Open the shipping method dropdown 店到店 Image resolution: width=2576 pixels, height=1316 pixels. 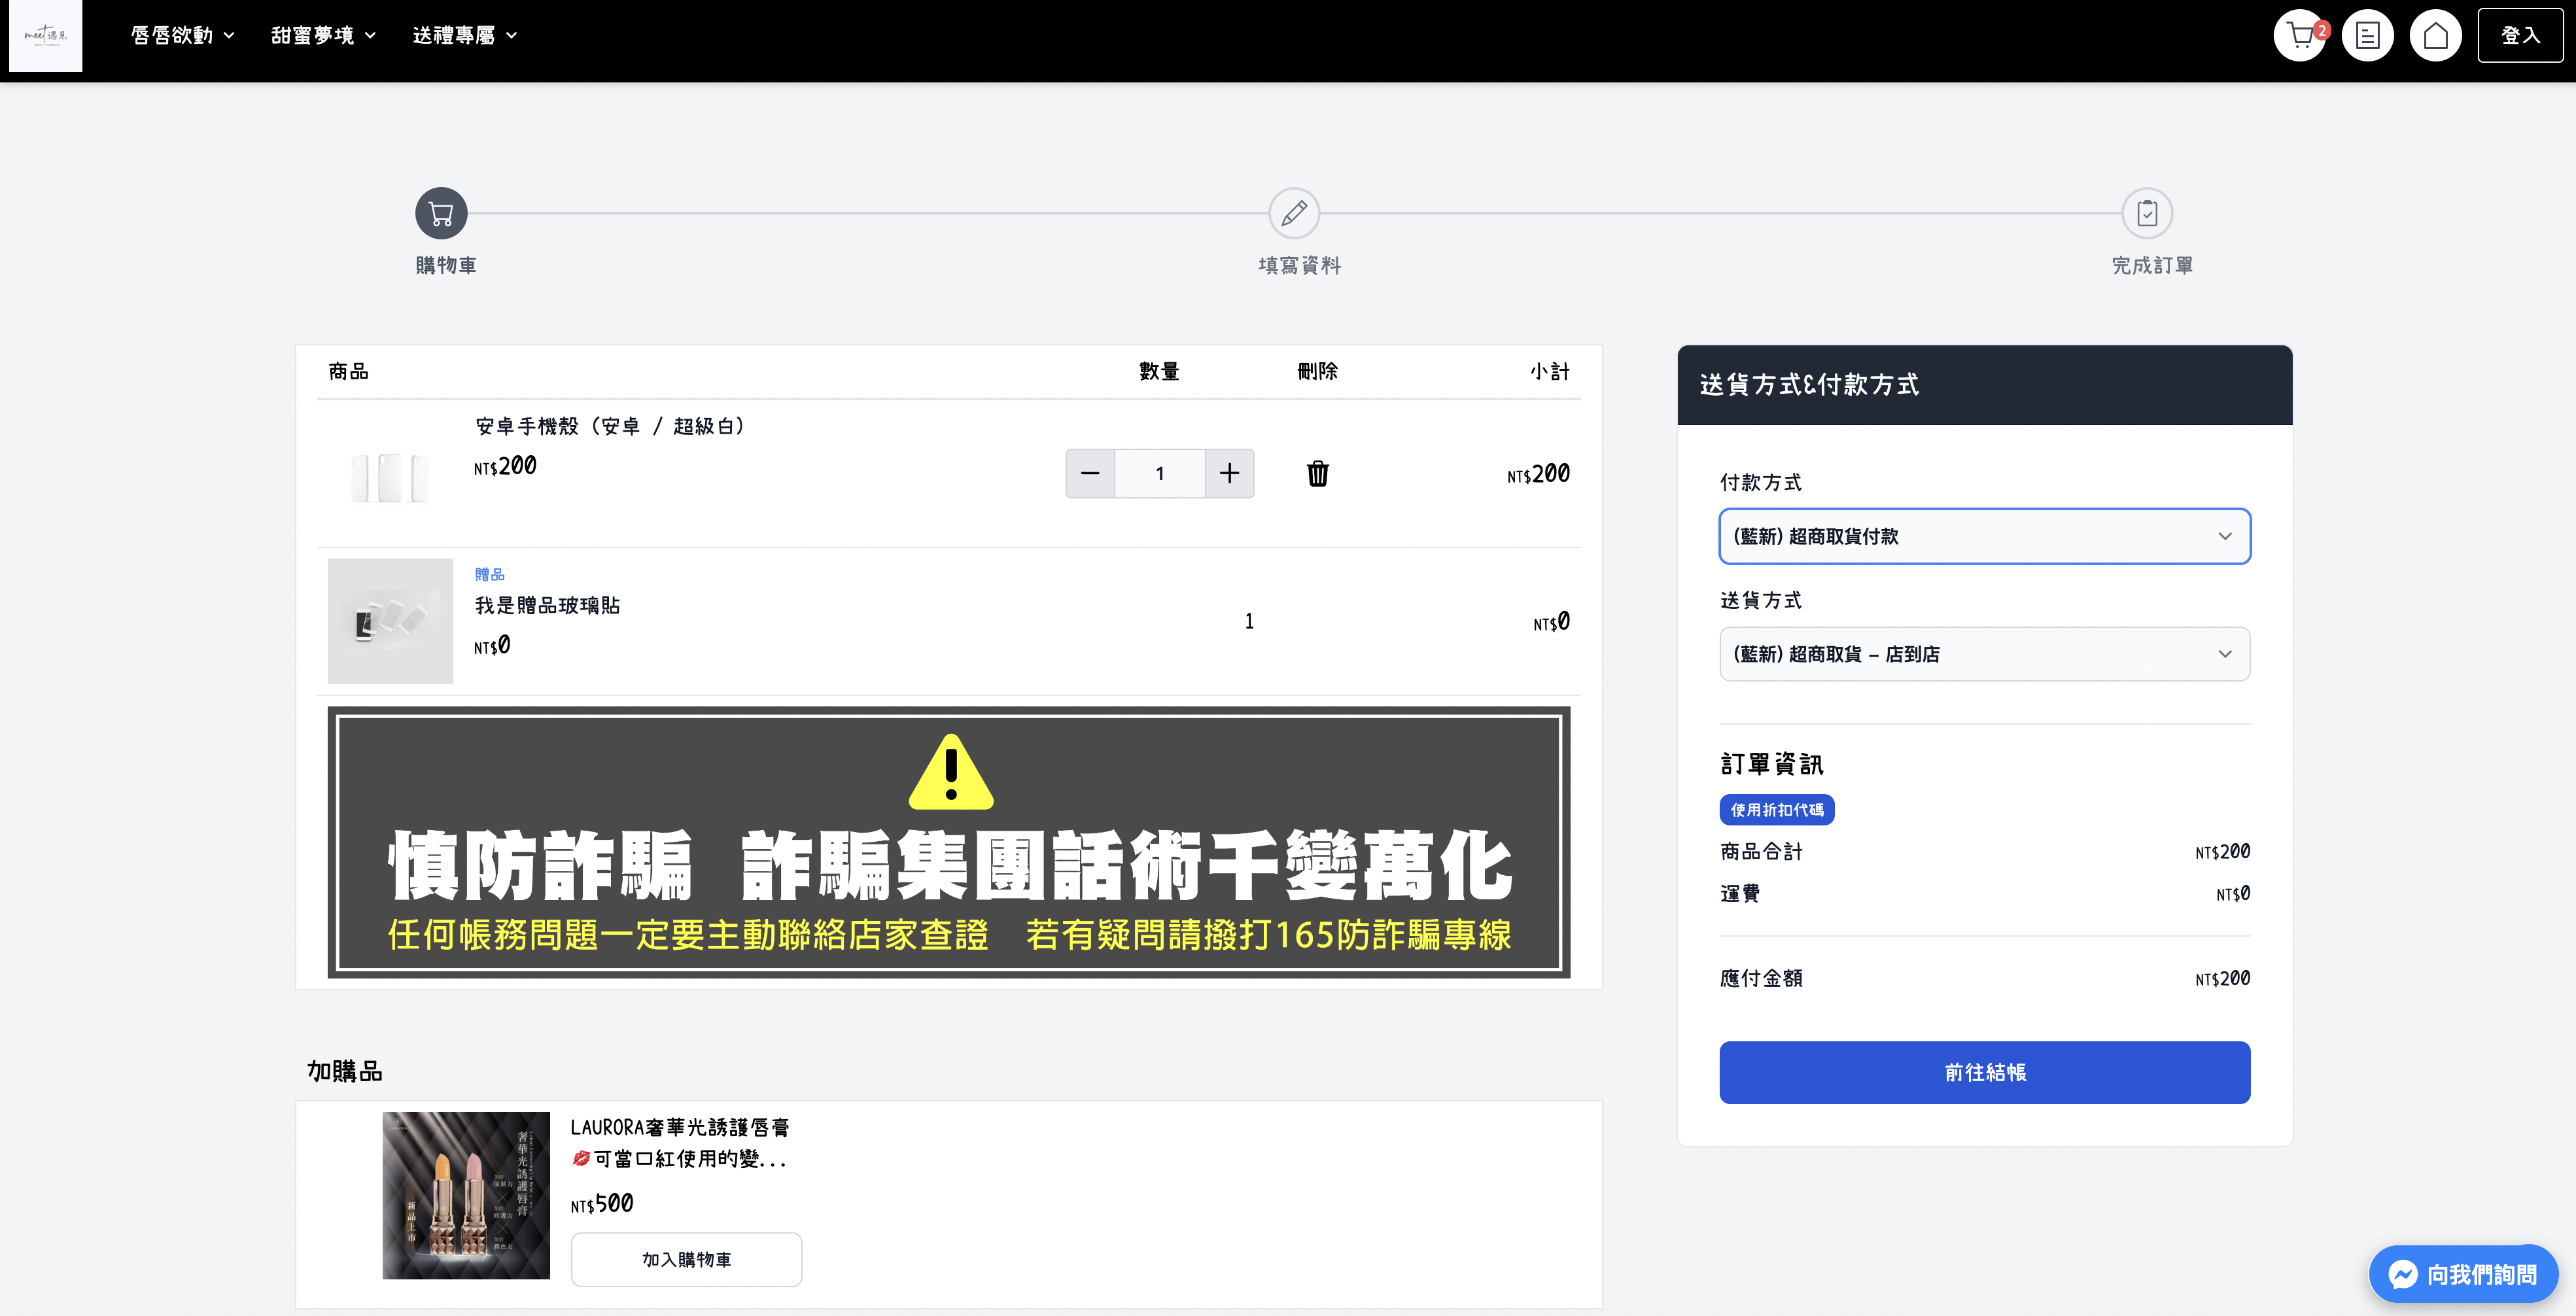pos(1984,654)
